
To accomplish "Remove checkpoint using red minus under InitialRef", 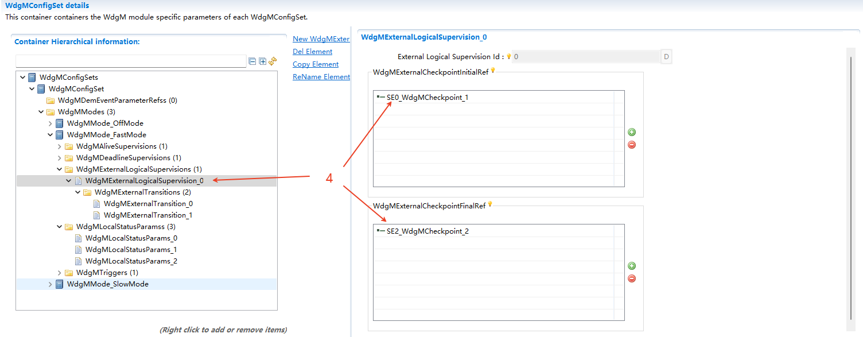I will point(631,145).
